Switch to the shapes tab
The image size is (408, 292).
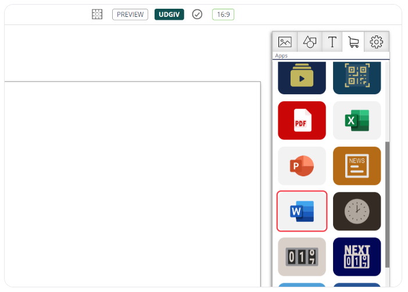point(310,42)
